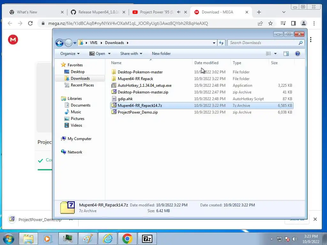Viewport: 327px width, 245px height.
Task: Open the Organize menu
Action: pos(70,54)
